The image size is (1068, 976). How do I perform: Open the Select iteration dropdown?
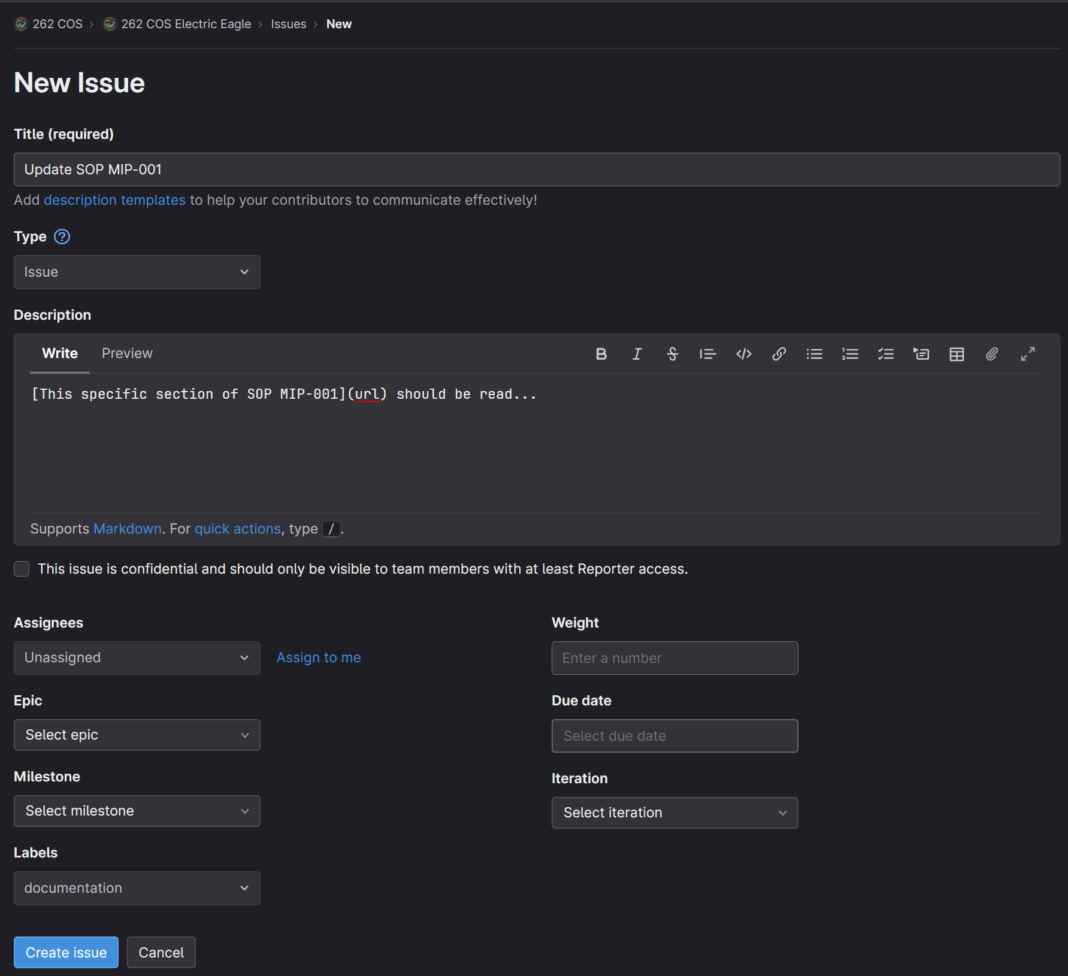point(675,813)
